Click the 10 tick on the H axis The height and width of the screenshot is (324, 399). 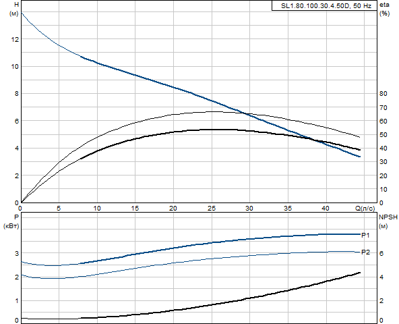[15, 67]
